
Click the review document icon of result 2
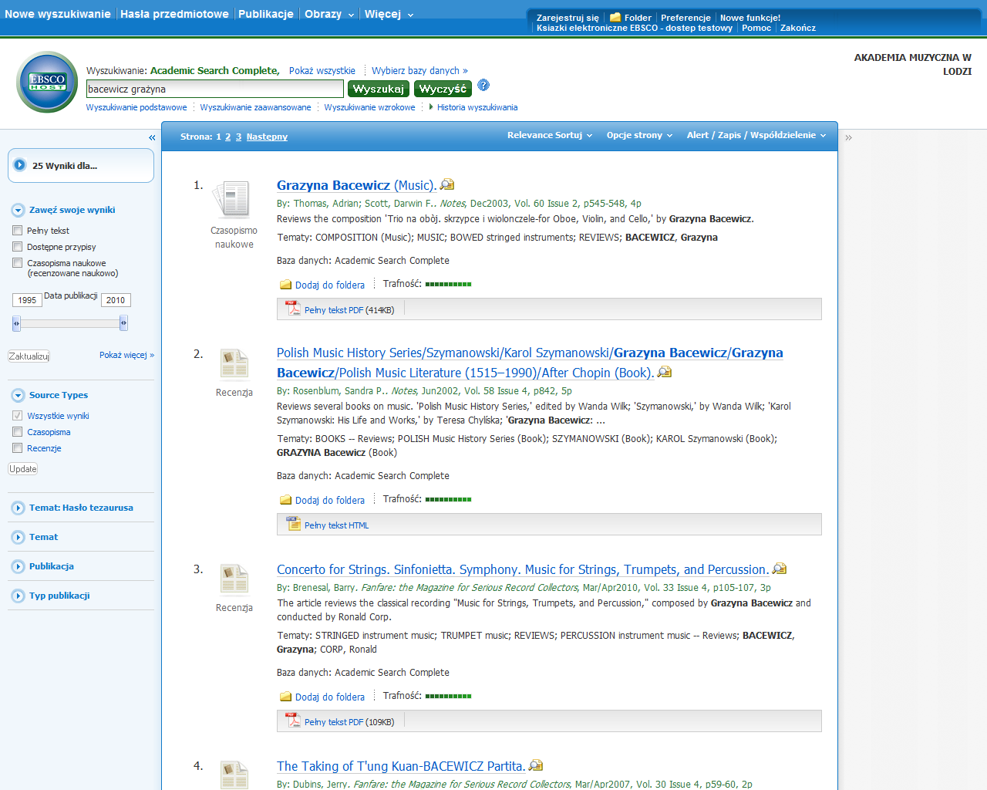click(234, 363)
